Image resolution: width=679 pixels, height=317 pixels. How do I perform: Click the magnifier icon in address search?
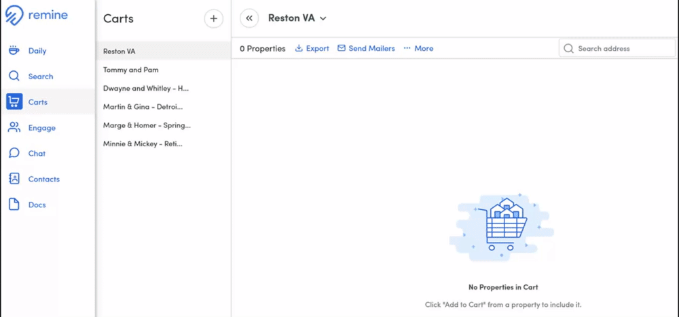[x=568, y=48]
